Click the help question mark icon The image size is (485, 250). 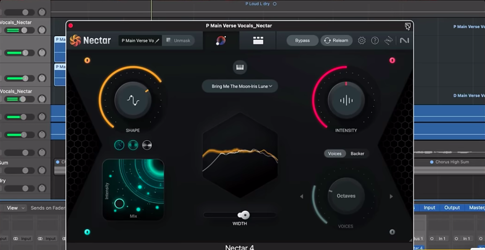[x=374, y=40]
